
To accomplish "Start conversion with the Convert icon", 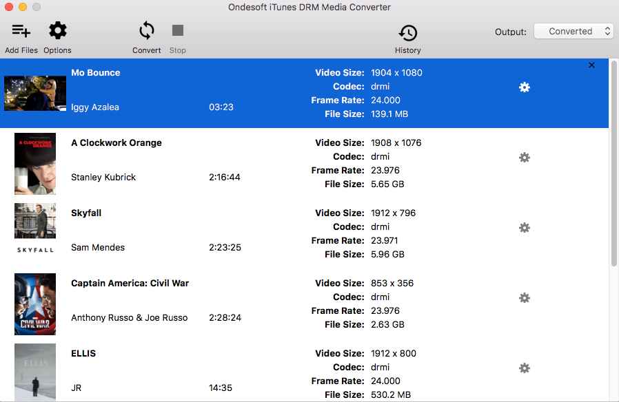I will click(146, 31).
